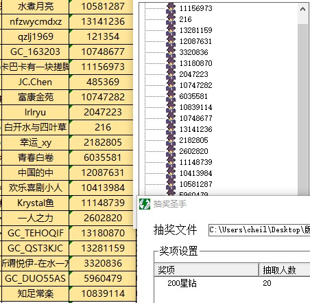310x303 pixels.
Task: Select winner entry 12087631 in list
Action: [x=195, y=41]
